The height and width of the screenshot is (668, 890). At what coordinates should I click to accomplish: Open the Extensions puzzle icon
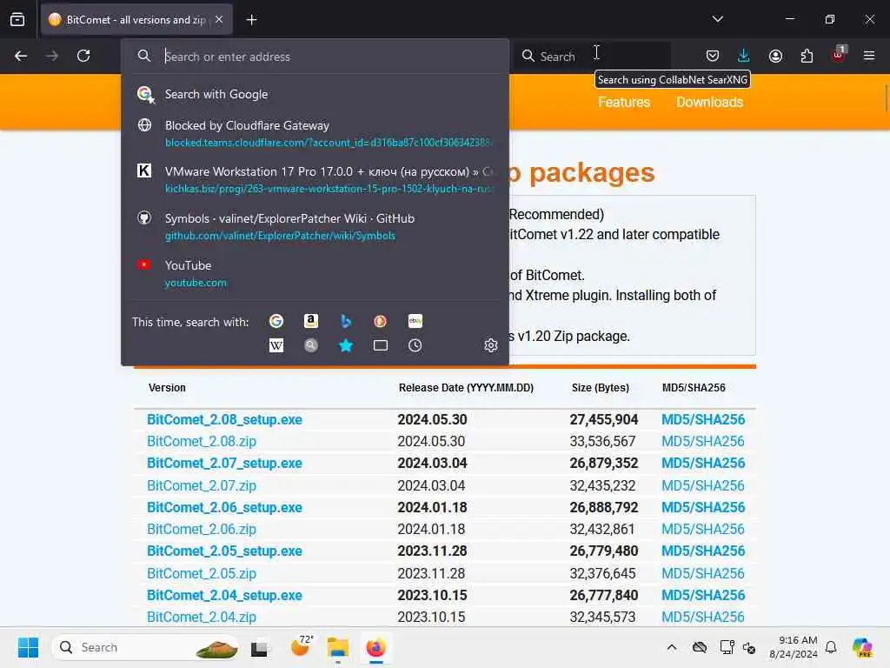(807, 56)
